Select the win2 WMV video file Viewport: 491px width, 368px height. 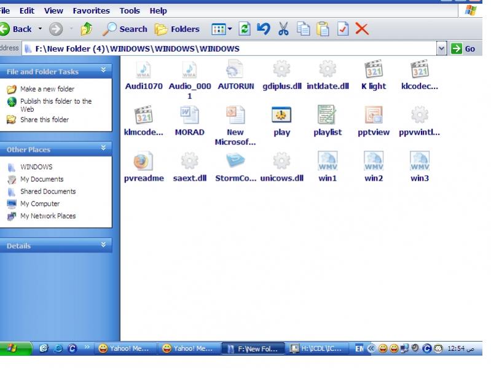373,162
